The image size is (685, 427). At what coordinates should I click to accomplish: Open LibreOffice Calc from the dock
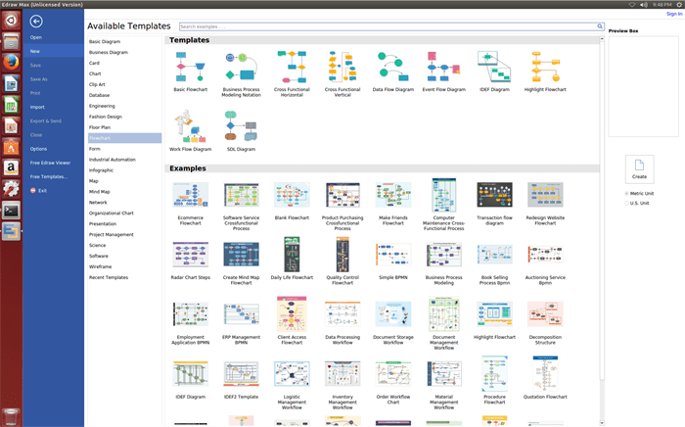[x=11, y=106]
